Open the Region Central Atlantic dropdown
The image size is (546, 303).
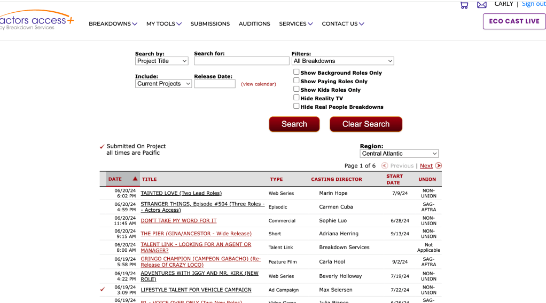click(x=399, y=154)
